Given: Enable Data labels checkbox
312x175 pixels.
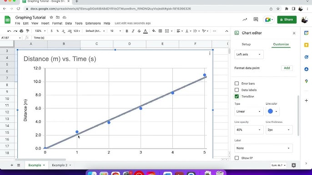Looking at the screenshot, I should click(x=237, y=90).
